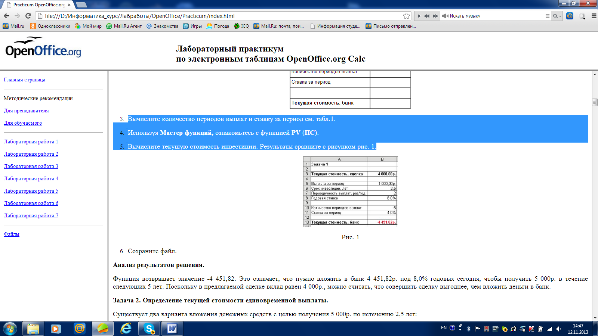Viewport: 598px width, 336px height.
Task: Open the Знакомства bookmark
Action: pos(162,26)
